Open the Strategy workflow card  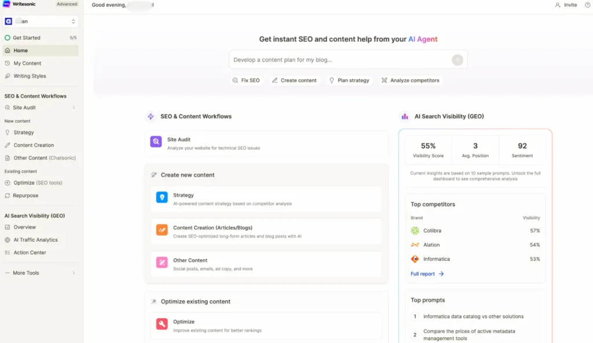pos(266,199)
